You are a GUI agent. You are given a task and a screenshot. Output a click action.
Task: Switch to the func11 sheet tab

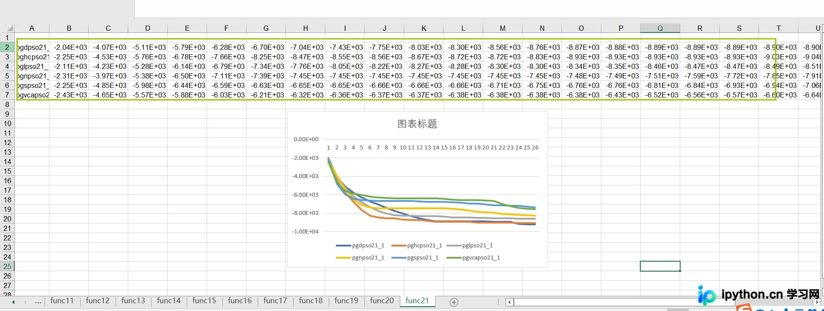(62, 301)
